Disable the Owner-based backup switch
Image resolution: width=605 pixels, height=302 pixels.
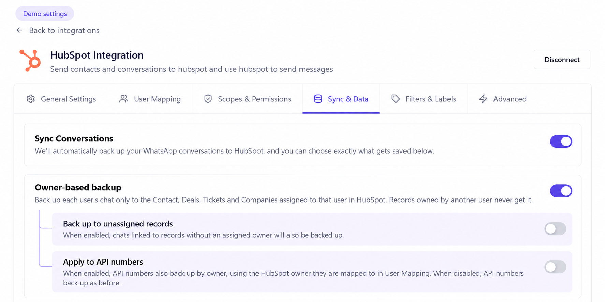561,191
